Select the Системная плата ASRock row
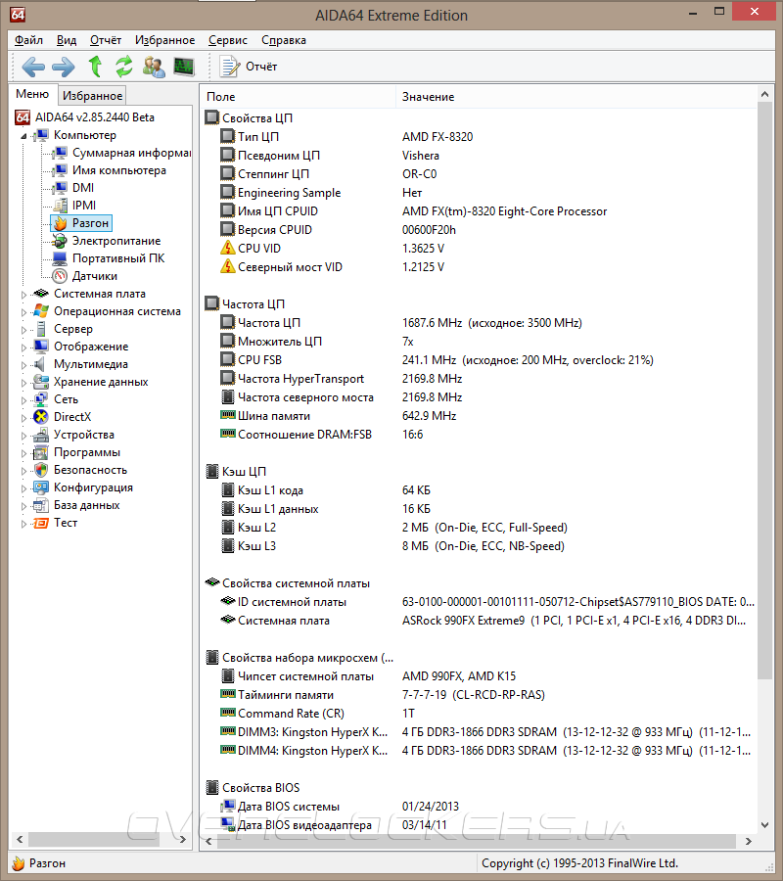The width and height of the screenshot is (783, 881). point(478,621)
